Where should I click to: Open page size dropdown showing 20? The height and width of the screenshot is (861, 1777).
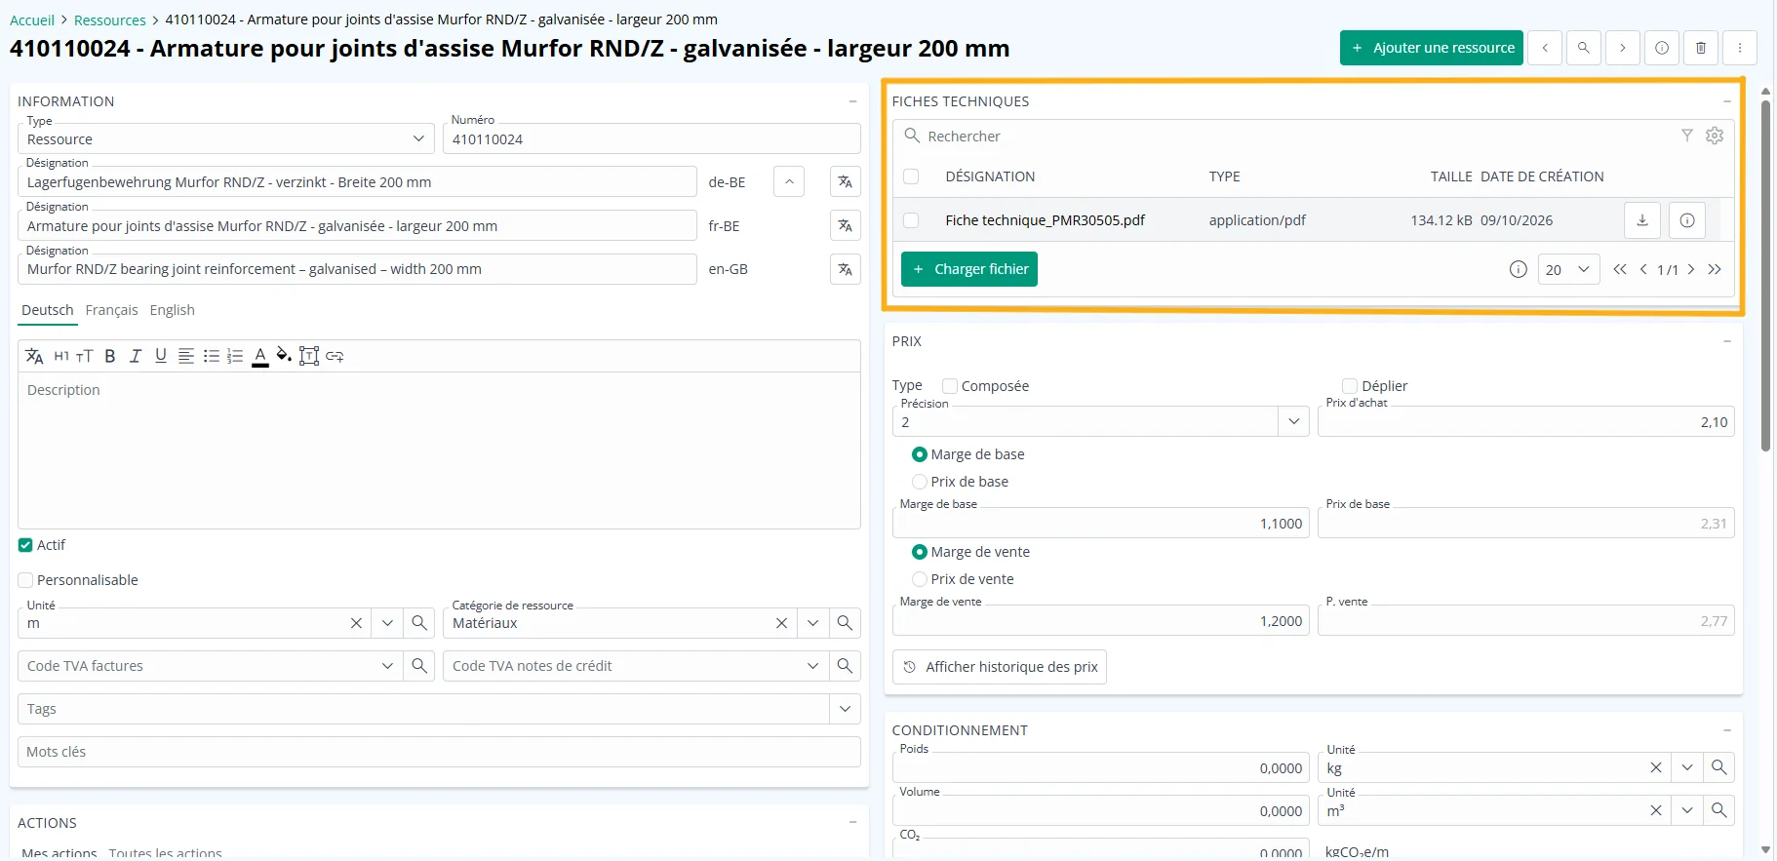tap(1568, 269)
